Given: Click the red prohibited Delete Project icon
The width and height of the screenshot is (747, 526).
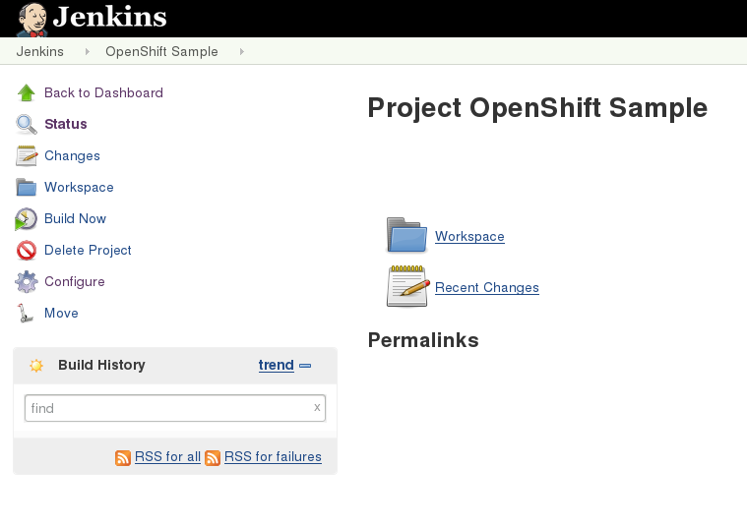Looking at the screenshot, I should tap(27, 251).
